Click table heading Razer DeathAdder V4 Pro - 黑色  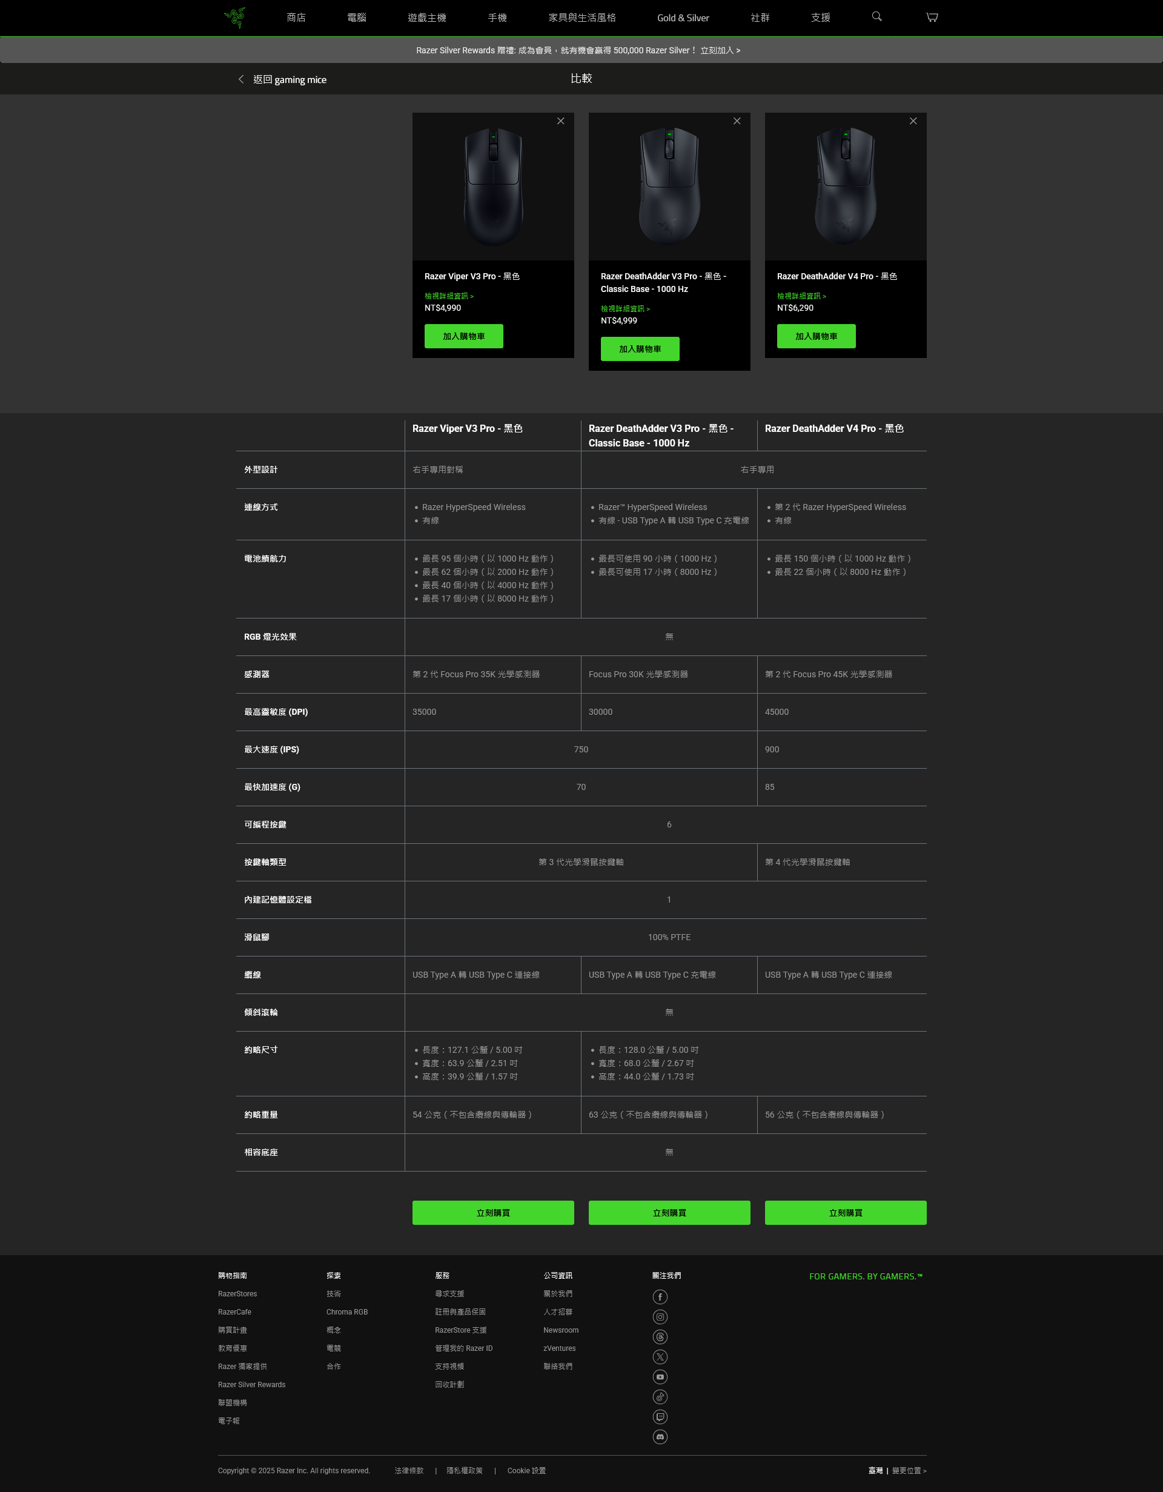(x=834, y=428)
